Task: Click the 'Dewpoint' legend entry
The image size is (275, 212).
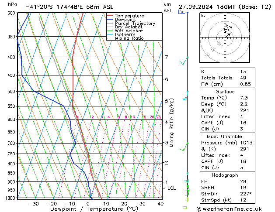Action: coord(125,20)
